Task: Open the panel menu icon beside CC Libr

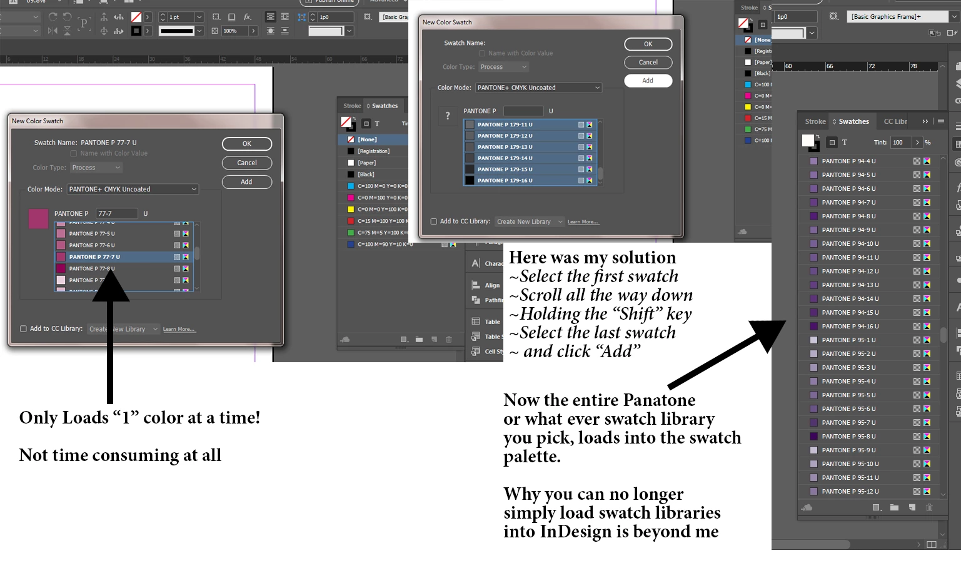Action: click(x=941, y=121)
